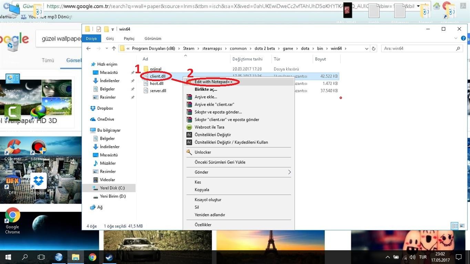Go up one folder level
Screen dimensions: 470x264
point(114,49)
